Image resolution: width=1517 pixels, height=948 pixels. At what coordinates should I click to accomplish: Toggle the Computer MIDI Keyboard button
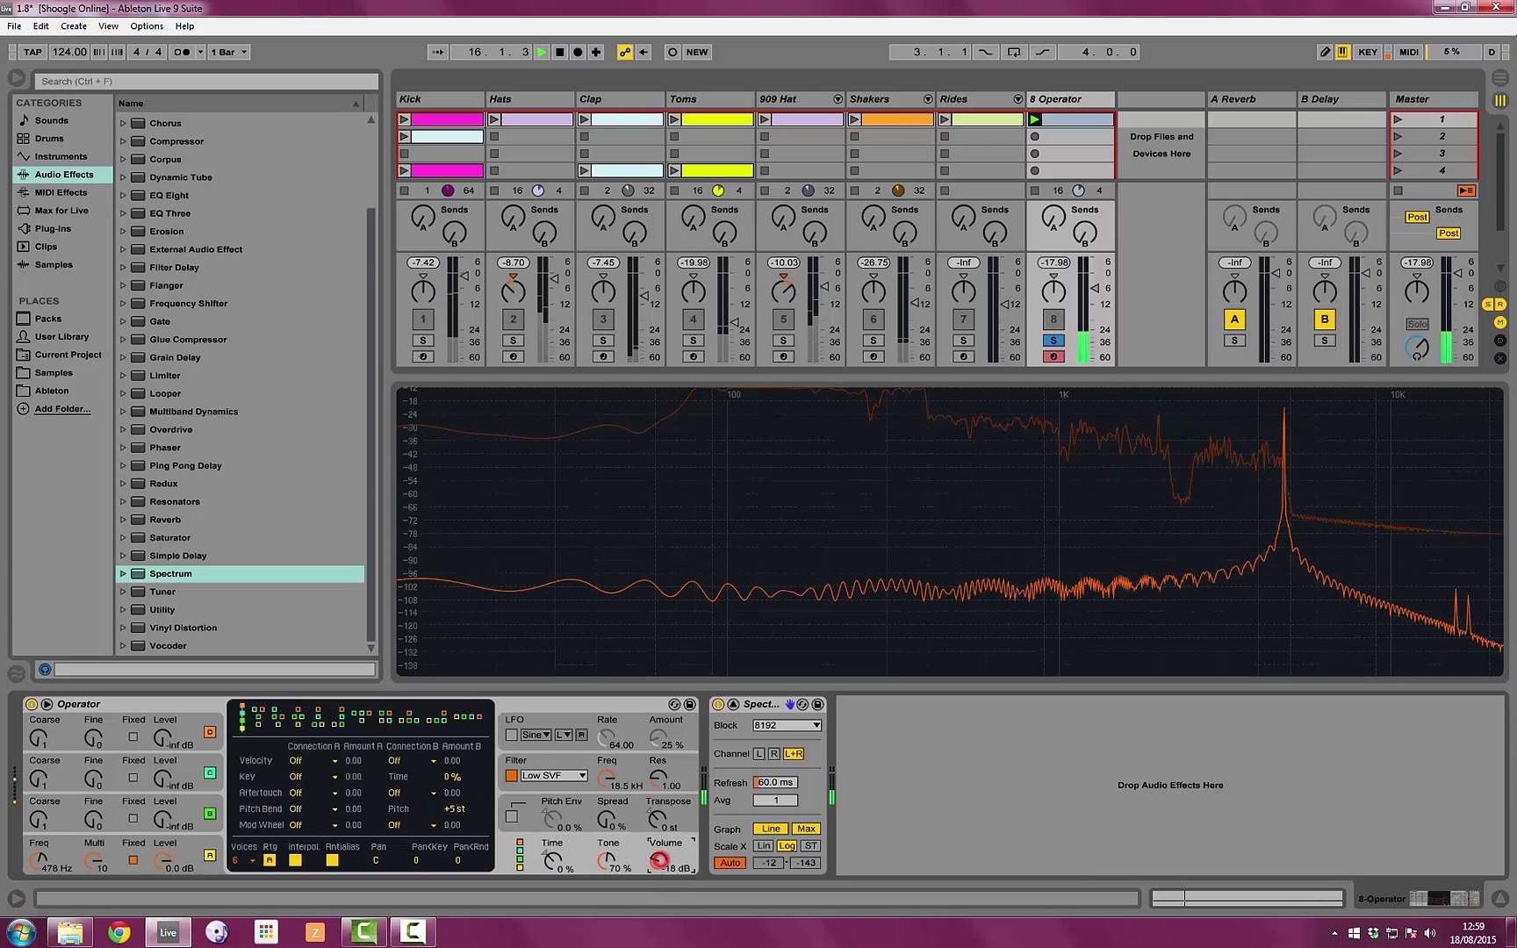point(1342,52)
